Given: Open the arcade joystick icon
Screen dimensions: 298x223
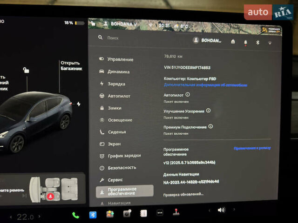Looking at the screenshot, I should tap(176, 212).
